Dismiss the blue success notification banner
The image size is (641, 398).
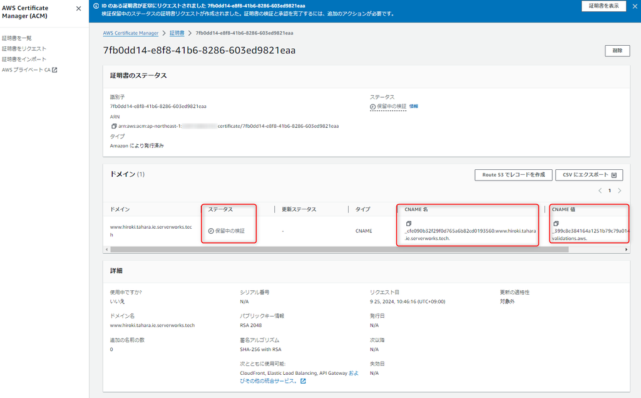(x=635, y=6)
